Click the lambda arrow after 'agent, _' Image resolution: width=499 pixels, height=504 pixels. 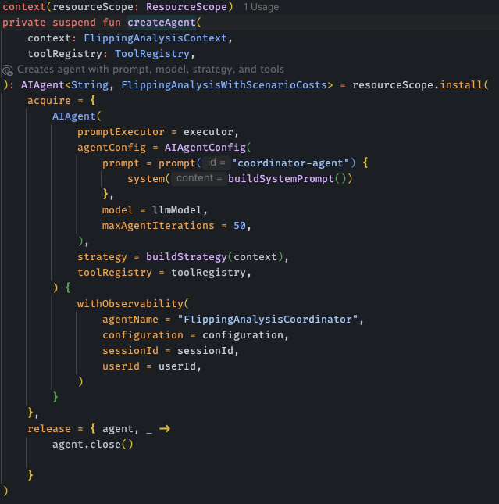click(x=165, y=429)
